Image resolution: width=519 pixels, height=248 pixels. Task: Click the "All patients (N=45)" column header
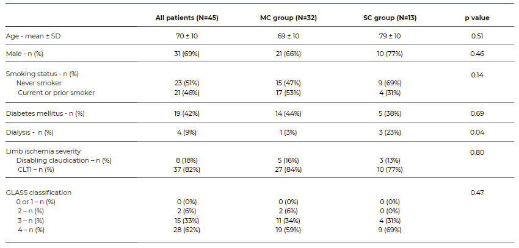pos(187,18)
